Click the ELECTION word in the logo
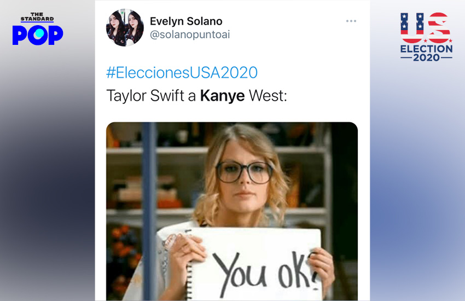This screenshot has width=465, height=301. pos(427,49)
